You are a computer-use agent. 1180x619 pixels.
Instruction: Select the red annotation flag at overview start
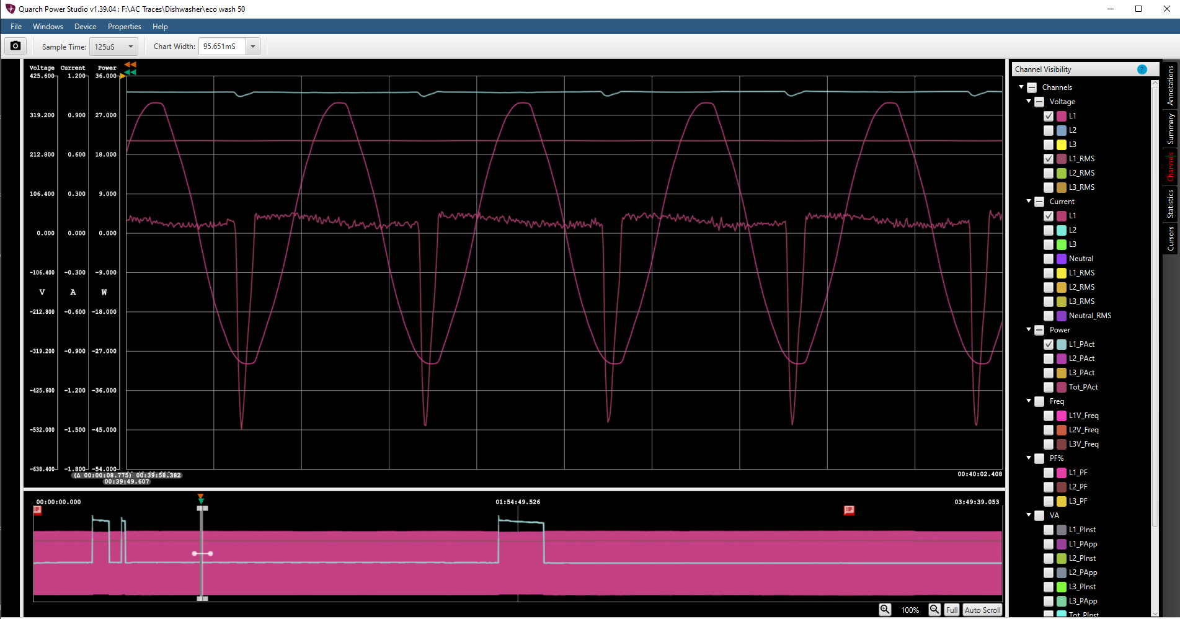37,510
